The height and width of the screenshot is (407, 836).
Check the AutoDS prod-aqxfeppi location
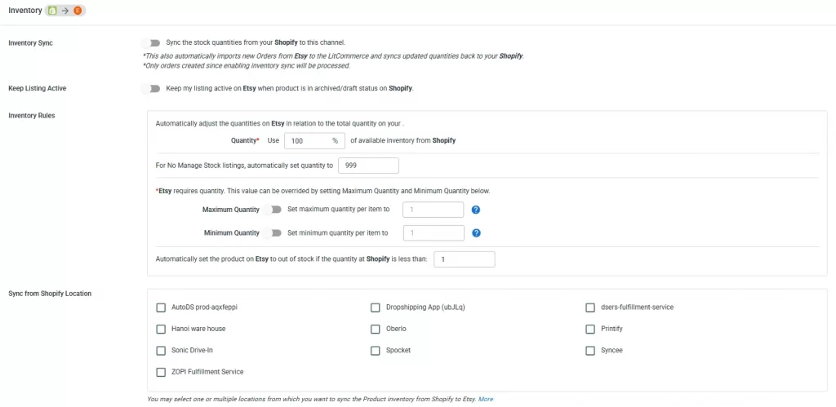click(x=161, y=307)
